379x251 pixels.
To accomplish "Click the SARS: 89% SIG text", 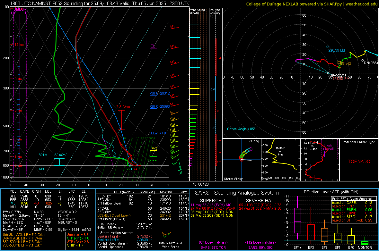I will 260,247.
